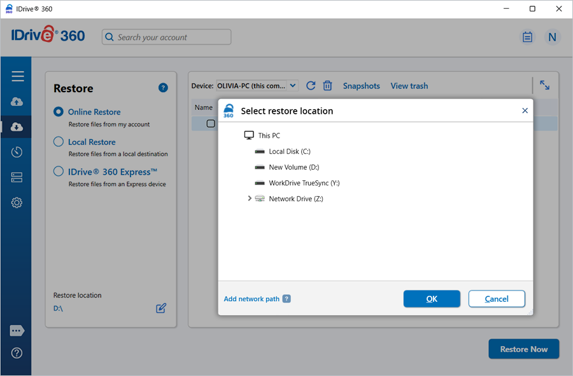Choose IDrive 360 Express restore option
This screenshot has height=376, width=573.
pyautogui.click(x=59, y=171)
